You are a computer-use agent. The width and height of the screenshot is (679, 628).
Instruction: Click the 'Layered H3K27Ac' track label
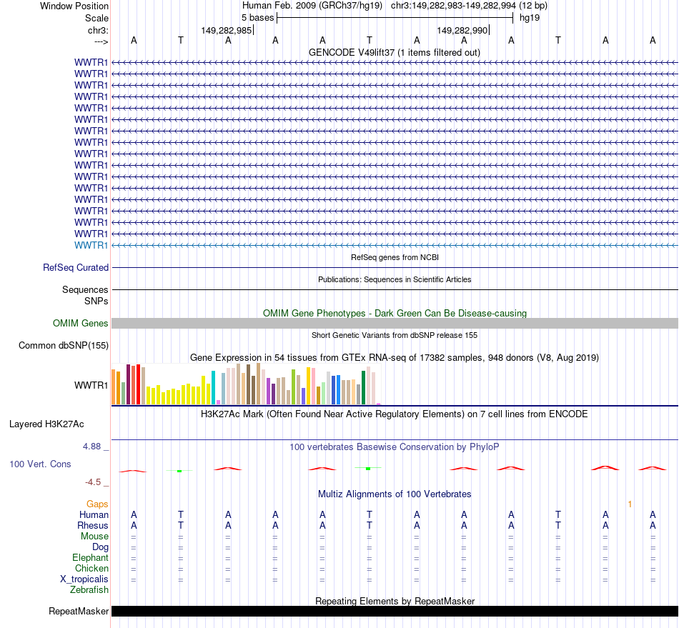[x=46, y=424]
